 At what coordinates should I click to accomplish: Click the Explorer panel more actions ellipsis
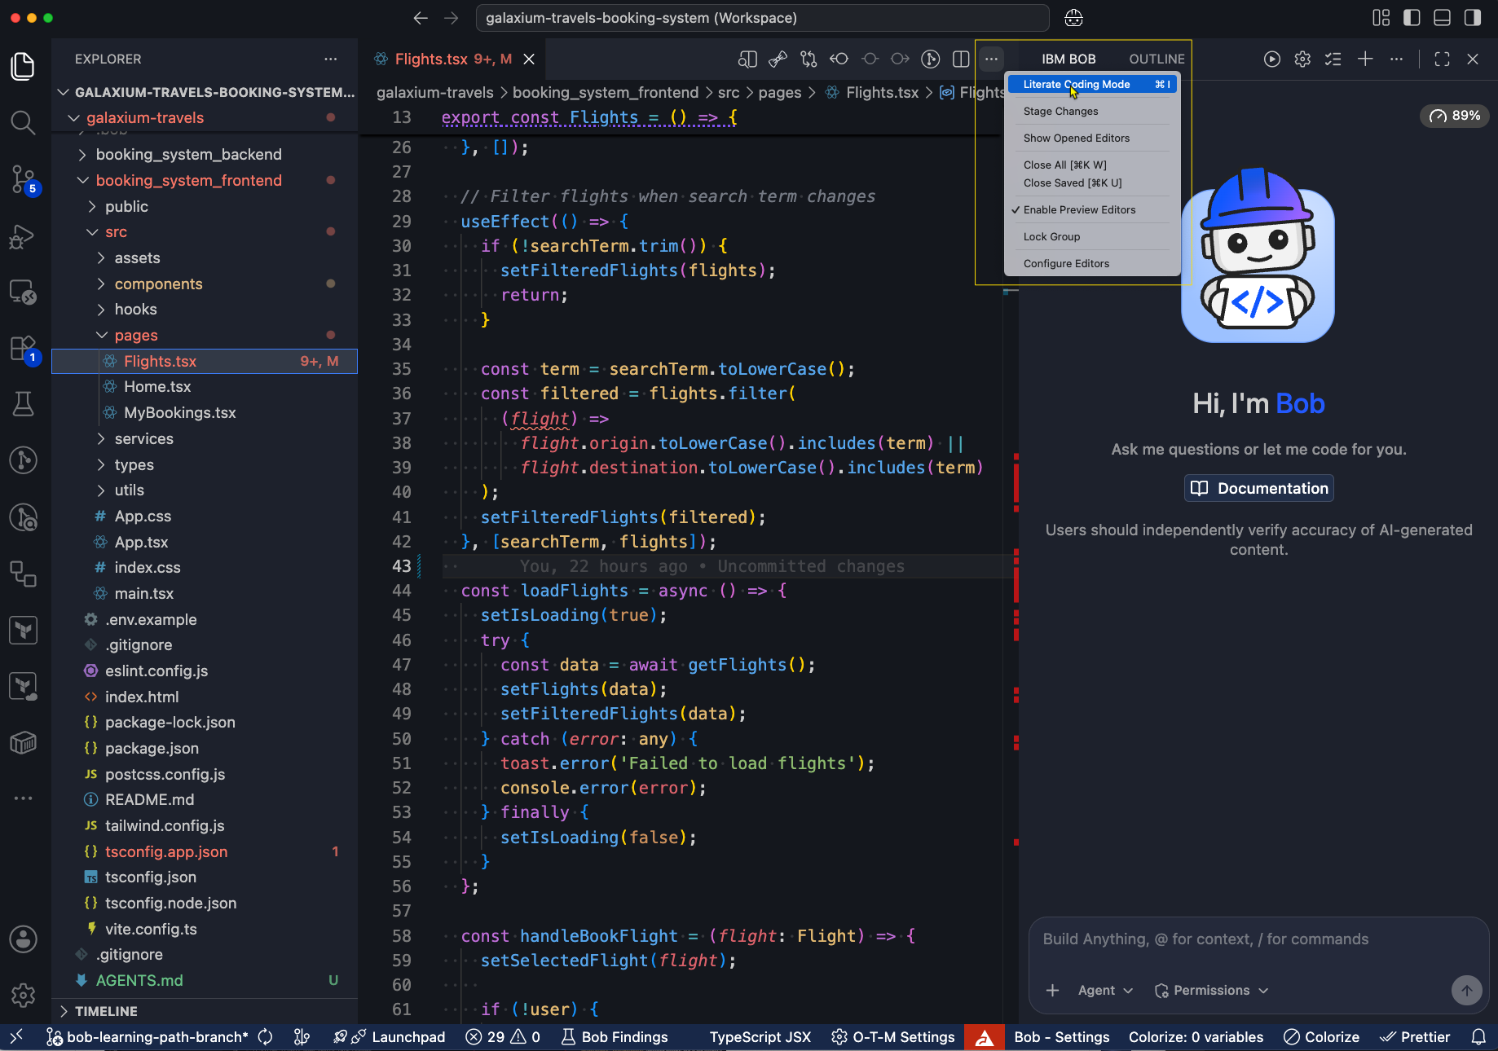[330, 59]
